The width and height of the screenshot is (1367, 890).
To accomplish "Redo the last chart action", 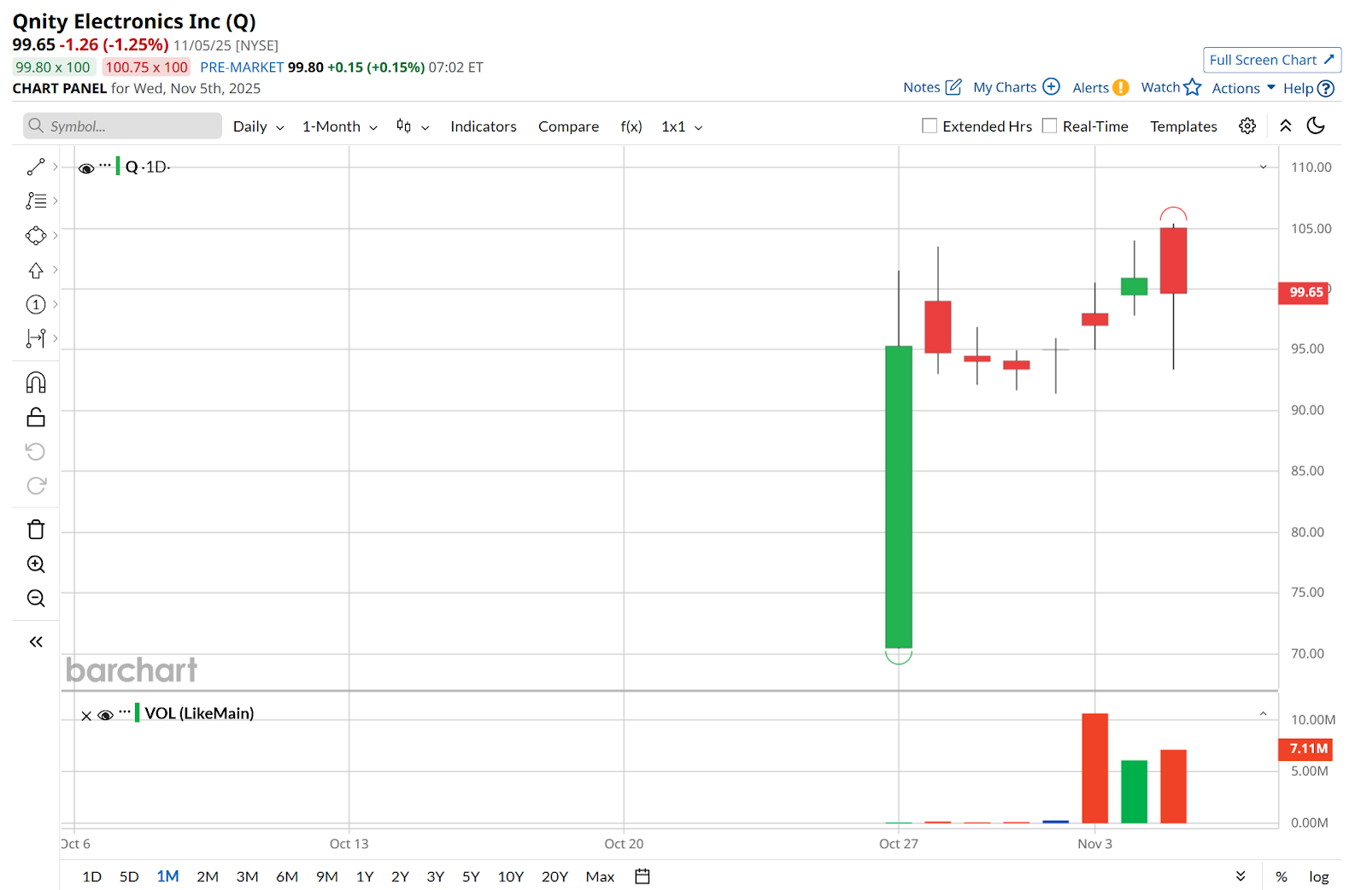I will pyautogui.click(x=36, y=485).
